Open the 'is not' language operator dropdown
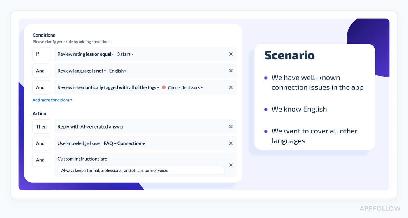The height and width of the screenshot is (218, 408). click(99, 71)
